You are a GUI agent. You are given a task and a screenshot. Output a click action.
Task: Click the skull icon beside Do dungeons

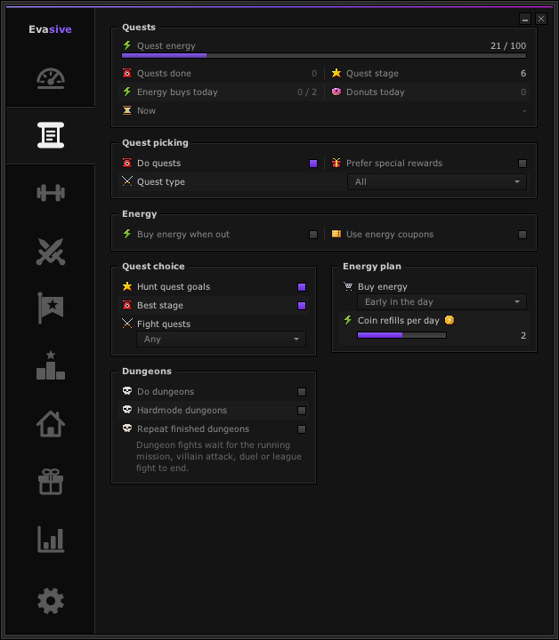click(127, 391)
